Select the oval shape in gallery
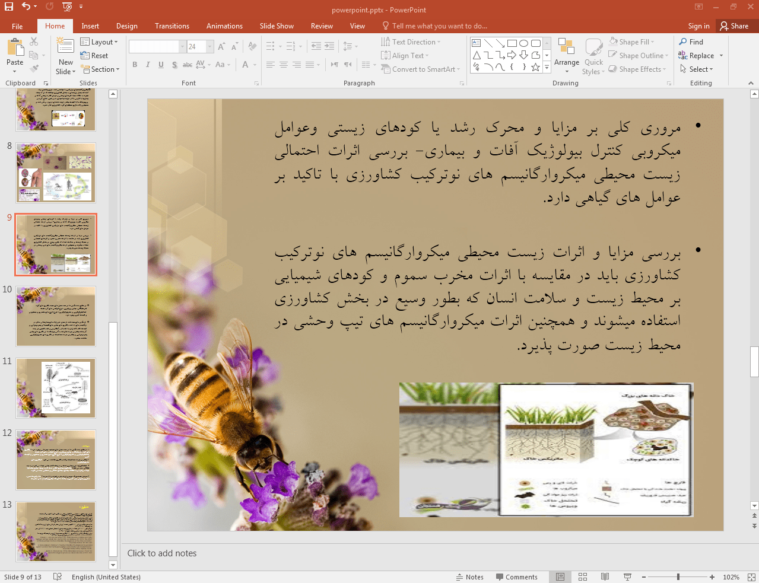Viewport: 759px width, 583px height. click(x=523, y=43)
